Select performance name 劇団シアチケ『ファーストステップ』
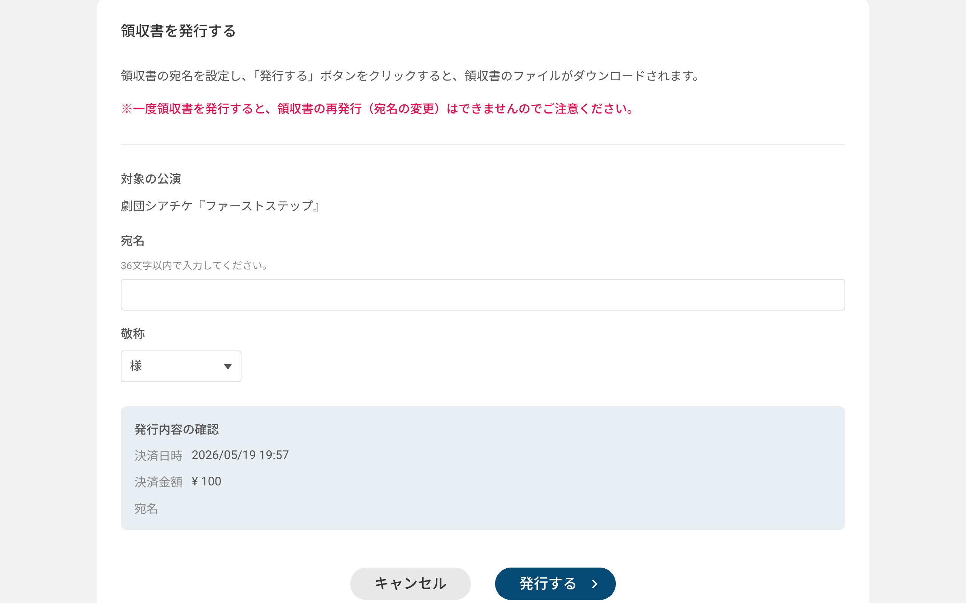This screenshot has height=603, width=966. pyautogui.click(x=221, y=206)
